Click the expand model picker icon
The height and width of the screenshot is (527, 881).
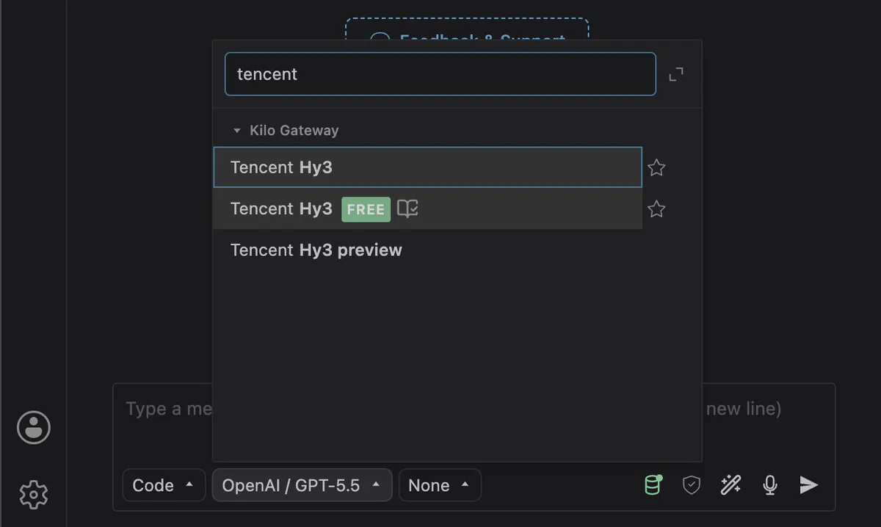tap(675, 74)
